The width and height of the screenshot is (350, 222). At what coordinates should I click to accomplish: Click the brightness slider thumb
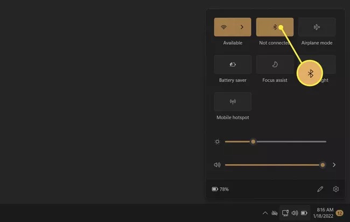253,141
